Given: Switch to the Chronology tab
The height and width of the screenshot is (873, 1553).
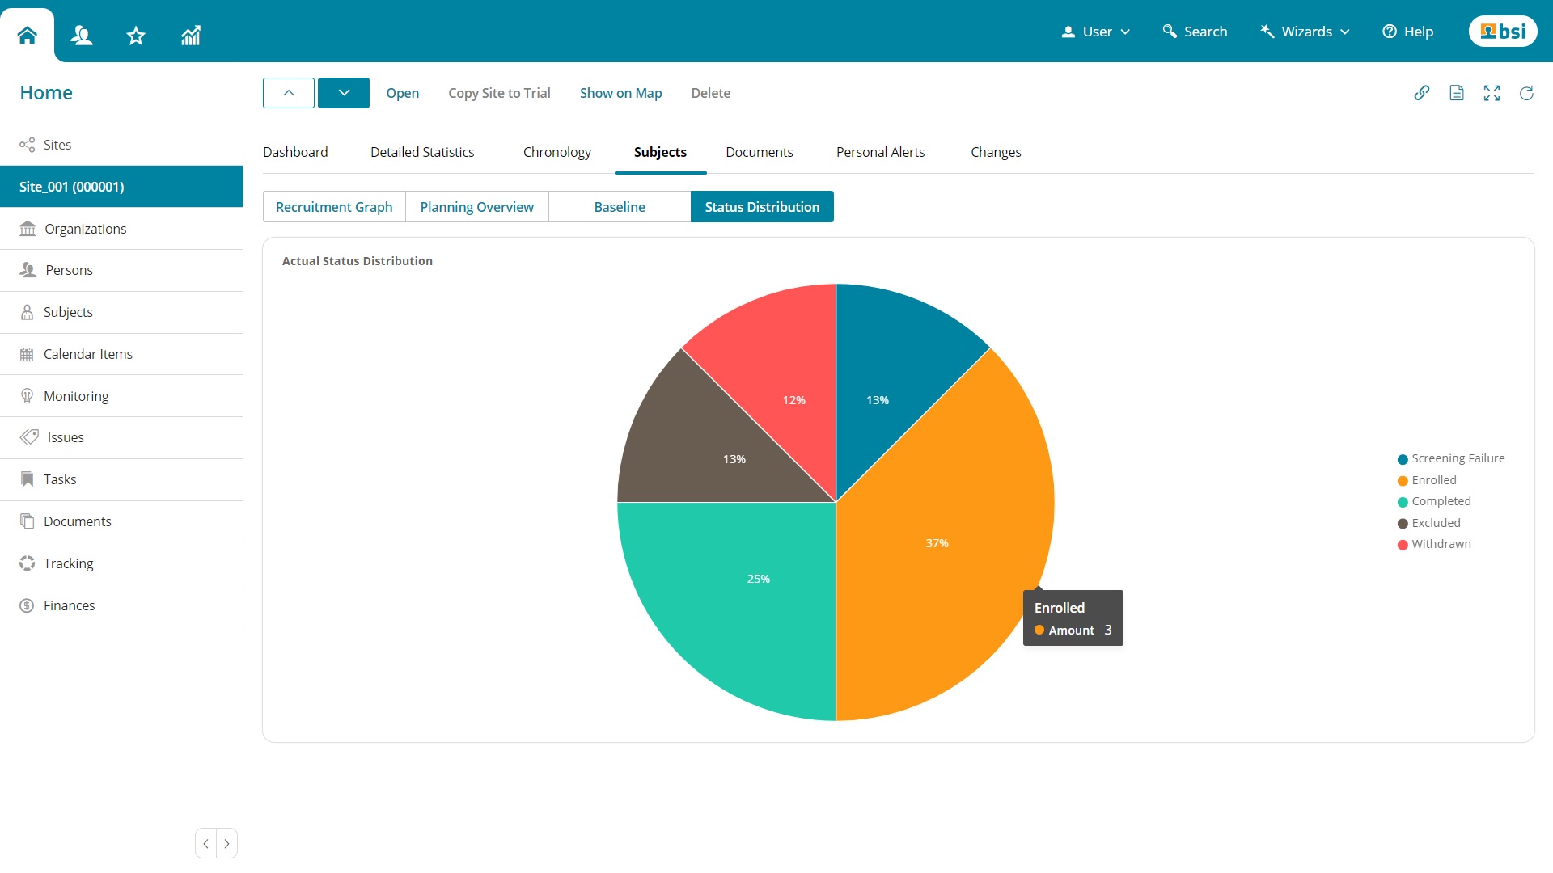Looking at the screenshot, I should (x=556, y=152).
